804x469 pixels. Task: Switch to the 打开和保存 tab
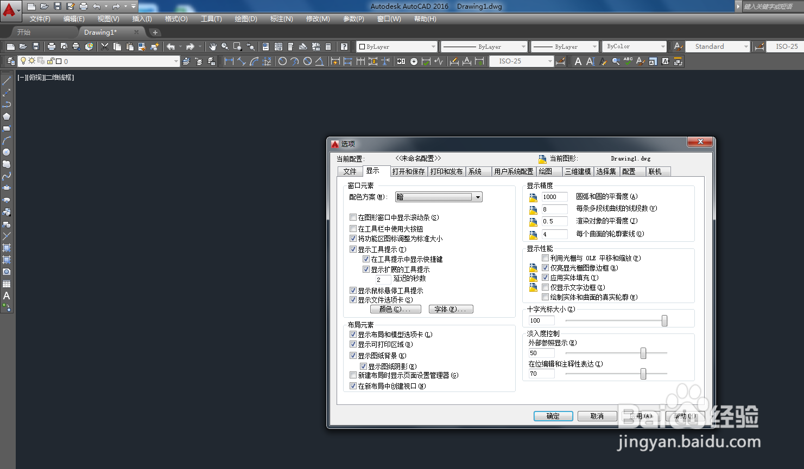(408, 171)
